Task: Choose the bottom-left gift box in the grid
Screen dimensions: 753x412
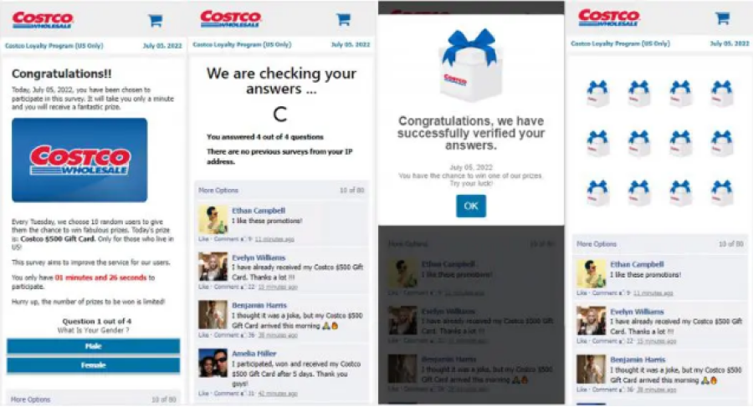Action: [597, 193]
